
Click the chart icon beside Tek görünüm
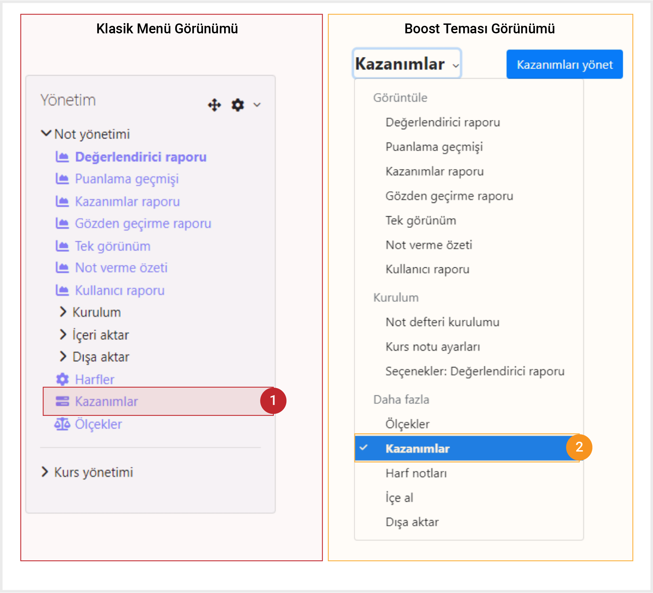(x=62, y=246)
